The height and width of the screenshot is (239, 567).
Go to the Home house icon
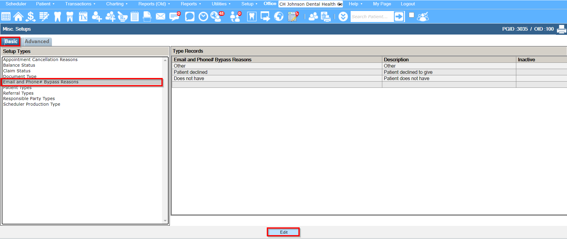click(18, 16)
